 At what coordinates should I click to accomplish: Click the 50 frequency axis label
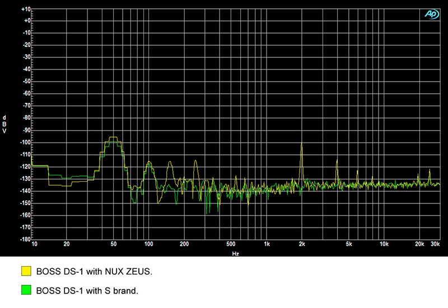(114, 244)
